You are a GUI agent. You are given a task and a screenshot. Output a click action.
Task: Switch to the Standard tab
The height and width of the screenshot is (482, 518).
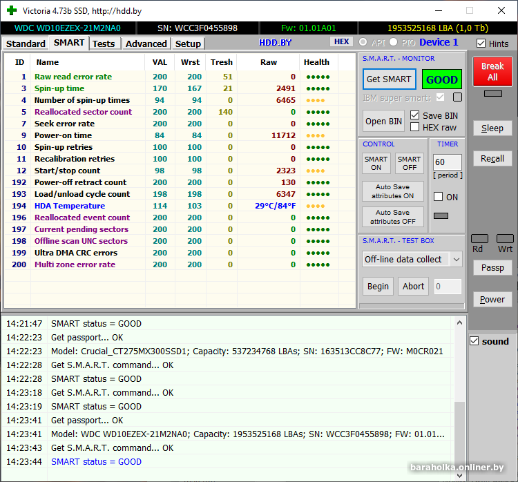[26, 44]
